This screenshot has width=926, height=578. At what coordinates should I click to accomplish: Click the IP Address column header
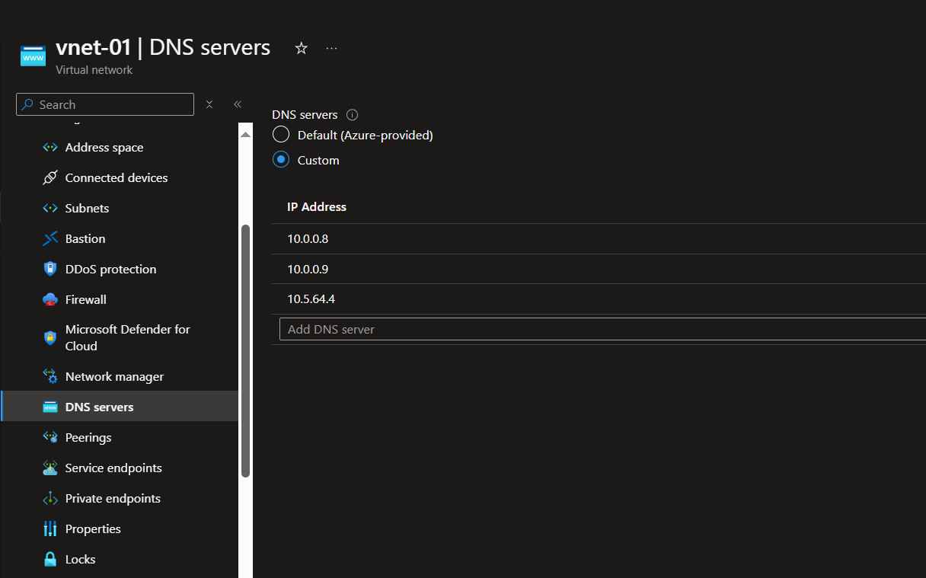pos(317,207)
